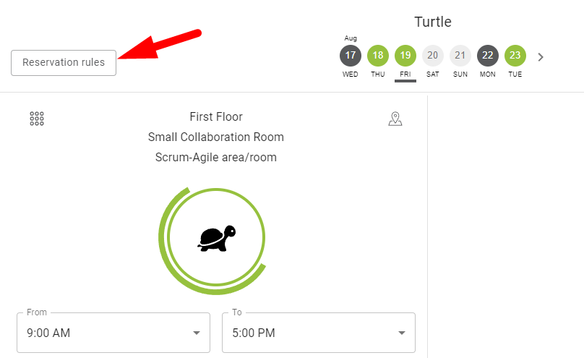Select Tuesday 23 date circle
584x358 pixels.
pyautogui.click(x=515, y=56)
